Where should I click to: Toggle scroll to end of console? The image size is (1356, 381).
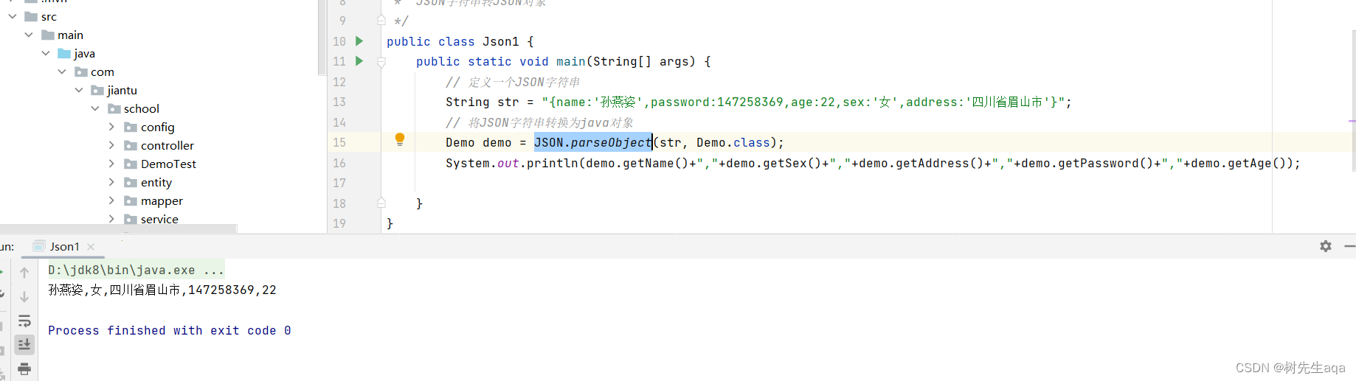24,344
